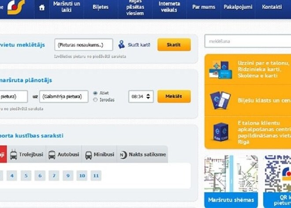Click the blue ticket cards icon
Viewport: 291px width, 208px height.
tap(220, 100)
